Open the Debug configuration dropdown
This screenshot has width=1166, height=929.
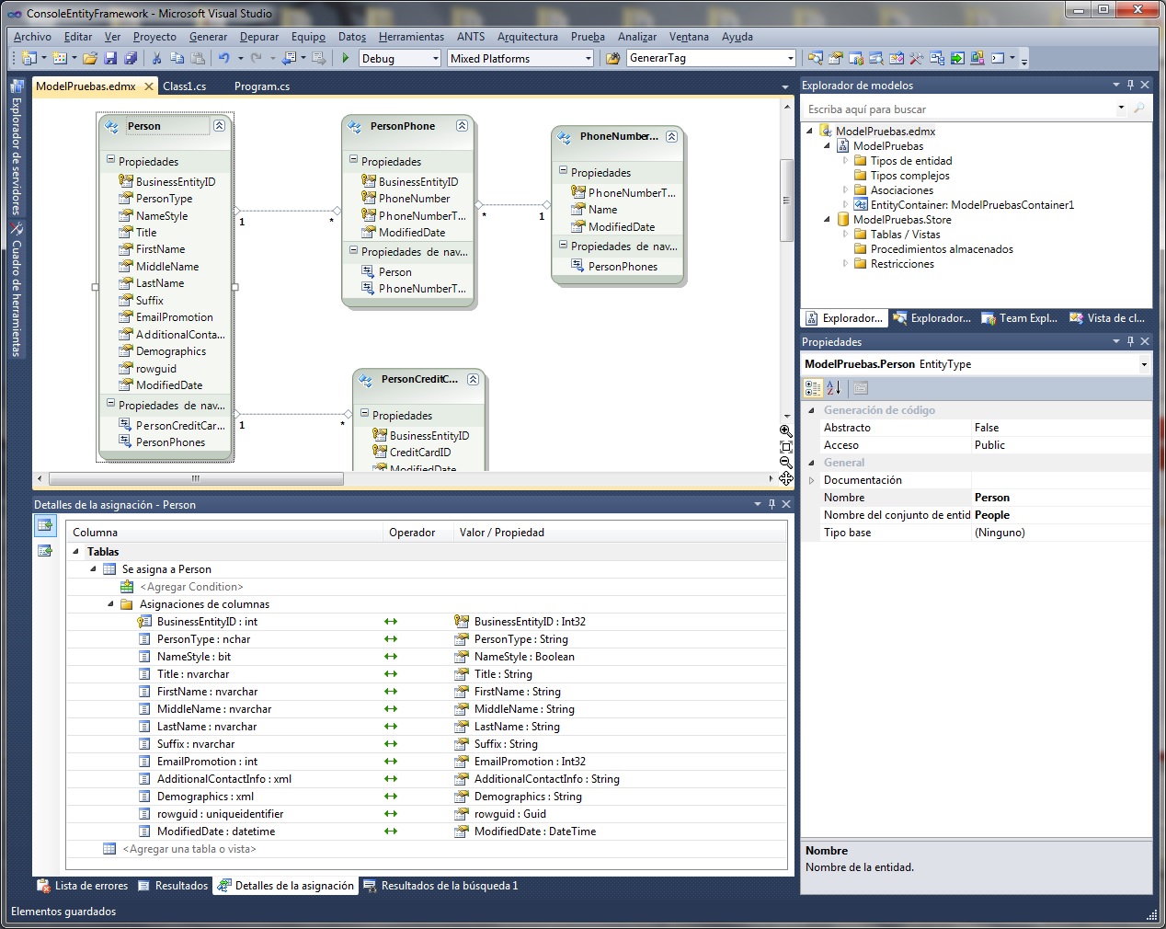tap(436, 58)
